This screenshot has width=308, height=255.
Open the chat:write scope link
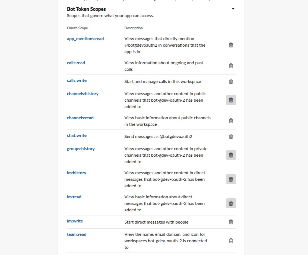point(77,135)
